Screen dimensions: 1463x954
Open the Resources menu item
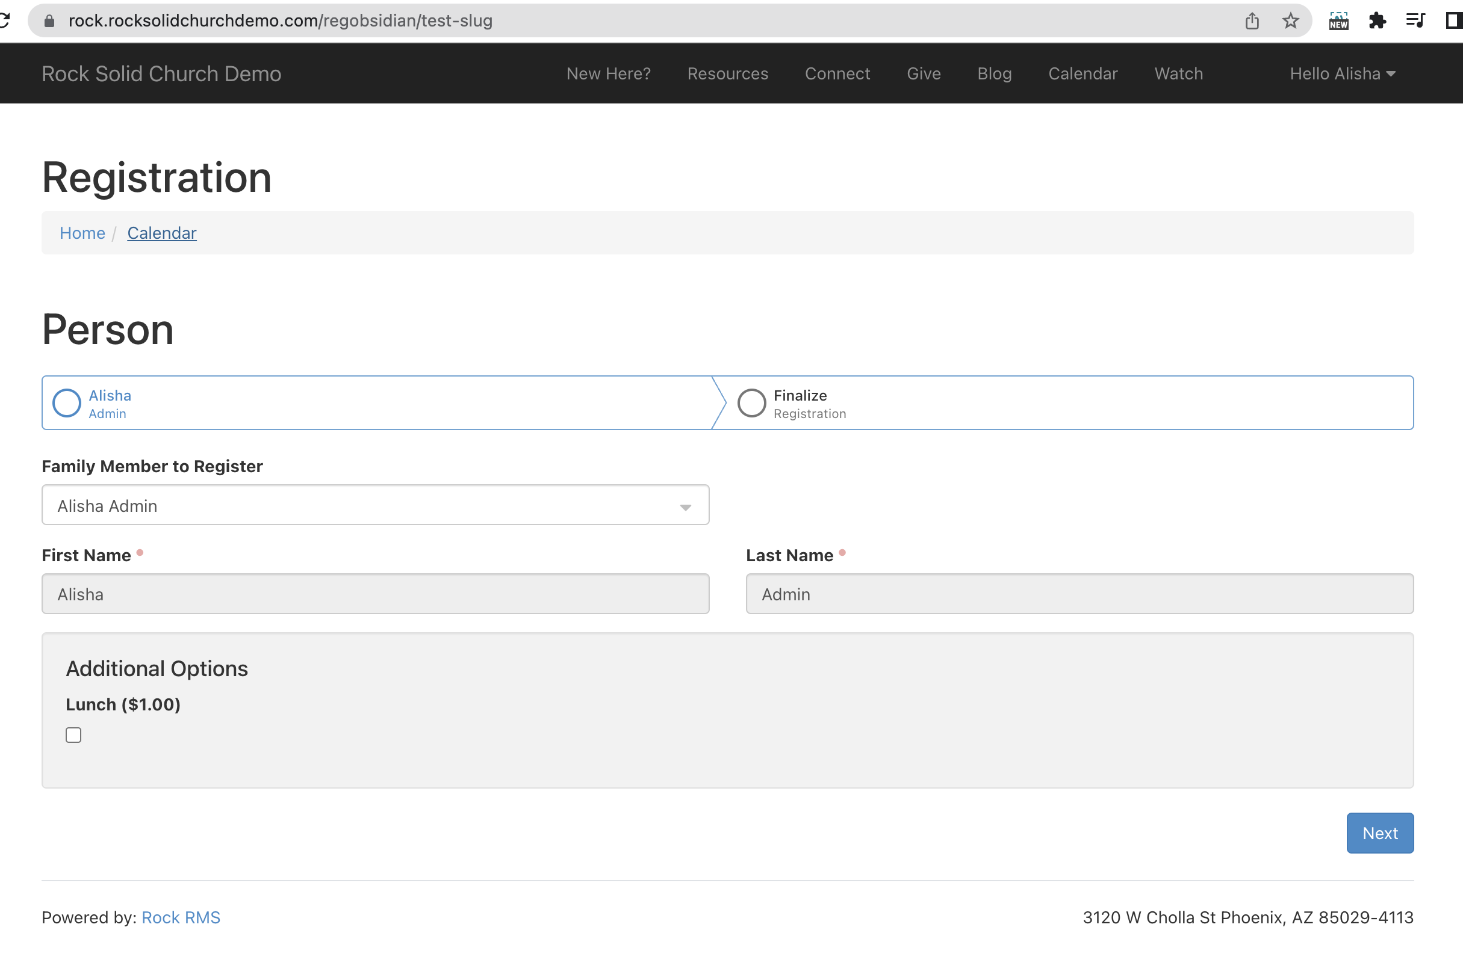tap(727, 74)
